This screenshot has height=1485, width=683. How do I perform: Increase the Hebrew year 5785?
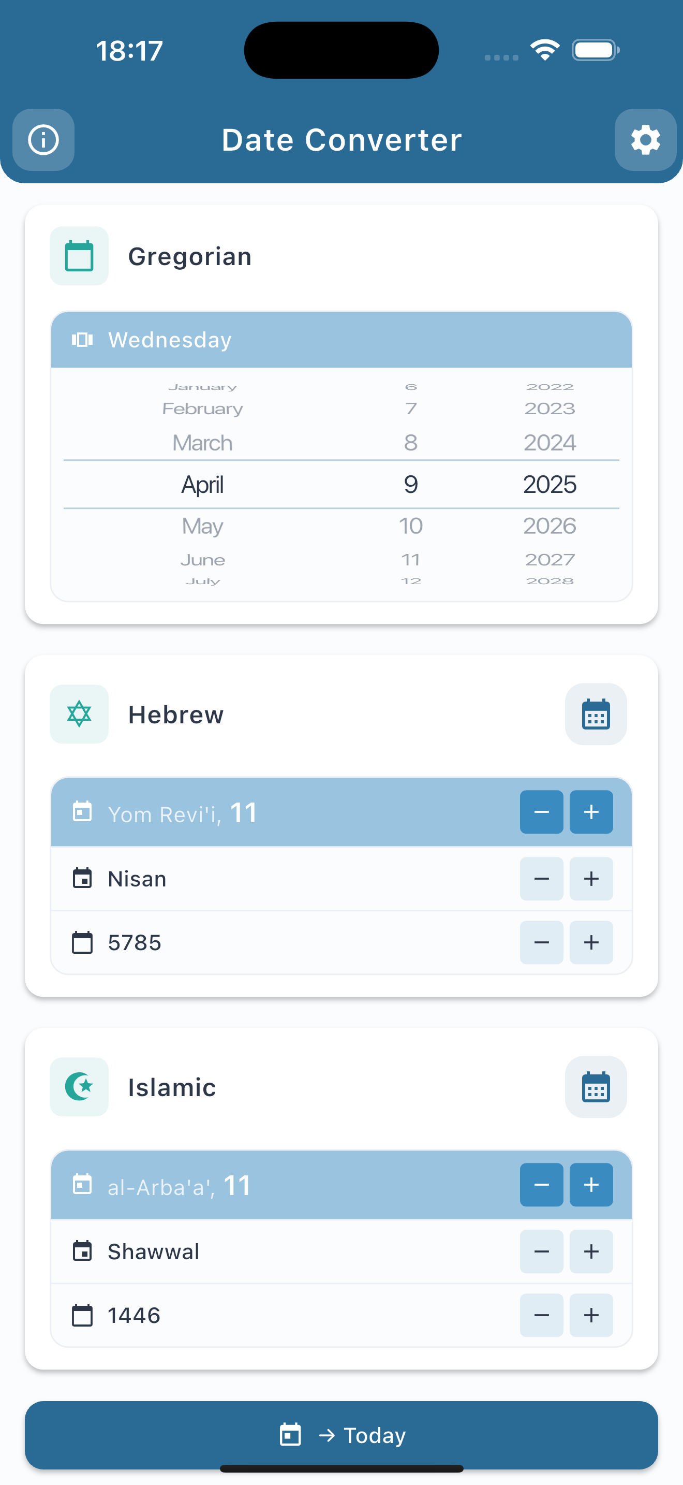pyautogui.click(x=591, y=942)
